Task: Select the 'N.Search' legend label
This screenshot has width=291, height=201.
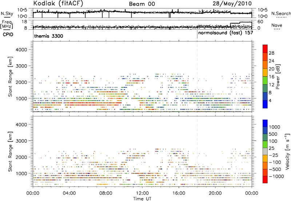Action: pos(281,13)
